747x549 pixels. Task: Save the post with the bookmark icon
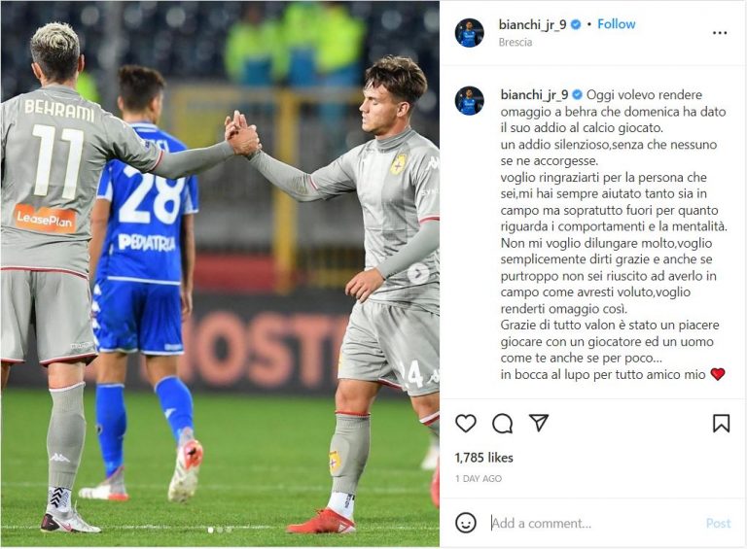click(x=721, y=423)
